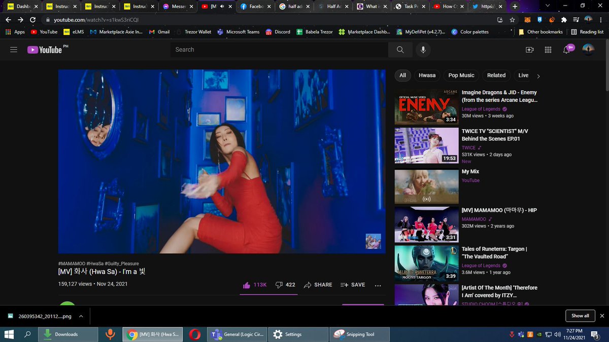Open the My Mix playlist thumbnail
This screenshot has height=342, width=609.
tap(426, 186)
